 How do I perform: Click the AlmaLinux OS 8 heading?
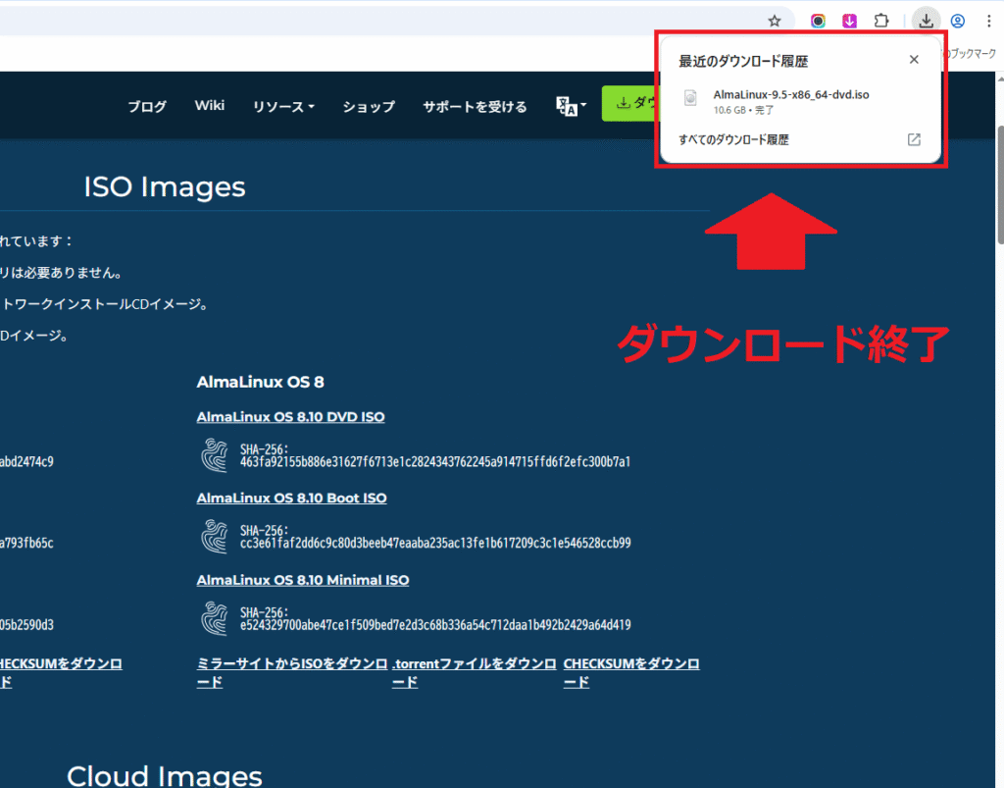[260, 383]
